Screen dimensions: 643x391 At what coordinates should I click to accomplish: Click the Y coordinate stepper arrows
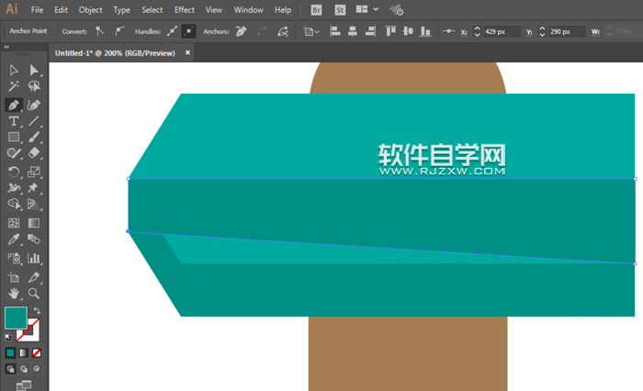click(542, 31)
